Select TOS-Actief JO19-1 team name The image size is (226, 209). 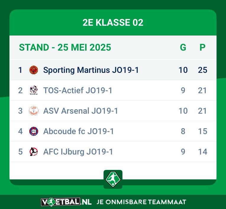tap(78, 90)
